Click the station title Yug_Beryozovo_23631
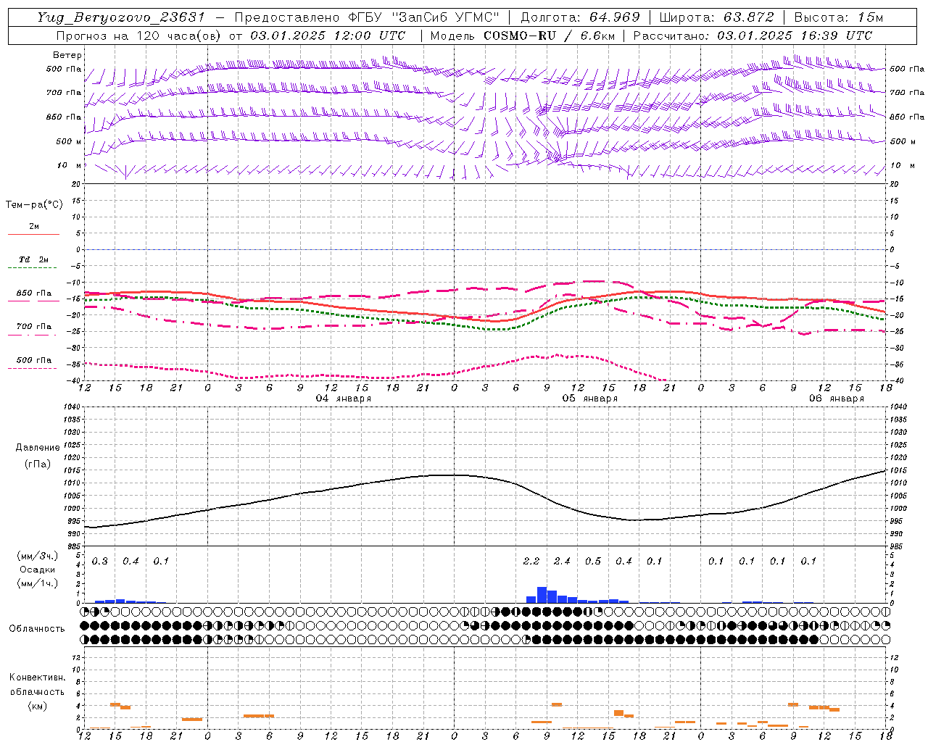Image resolution: width=928 pixels, height=742 pixels. [x=120, y=17]
